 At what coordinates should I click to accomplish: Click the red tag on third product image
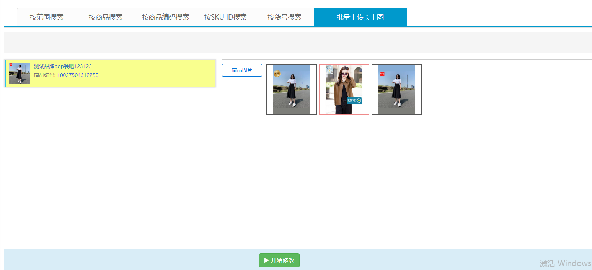382,74
